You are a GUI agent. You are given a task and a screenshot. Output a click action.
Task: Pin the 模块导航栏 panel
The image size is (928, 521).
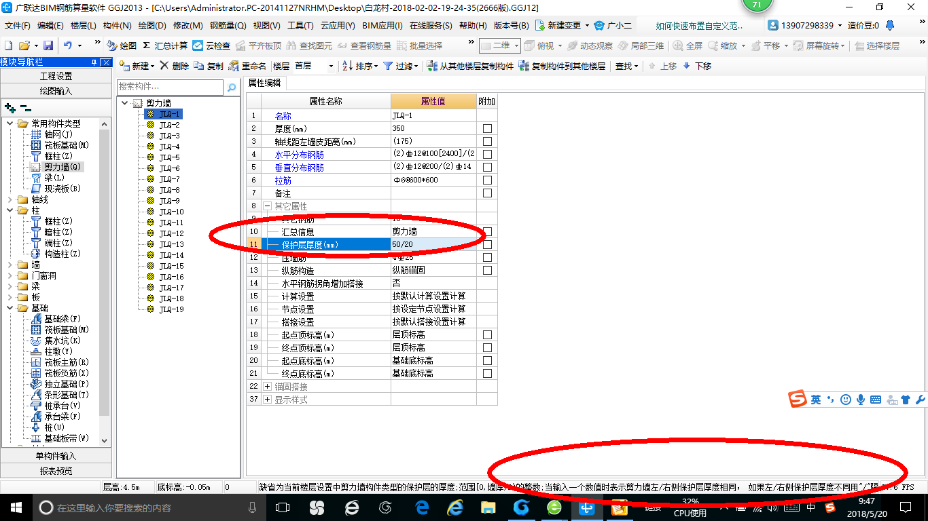94,62
